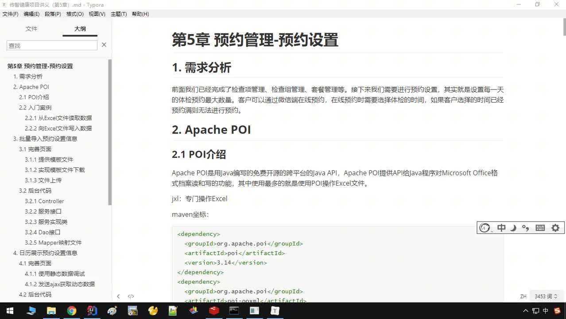
Task: Show hidden system tray icons
Action: tap(526, 311)
